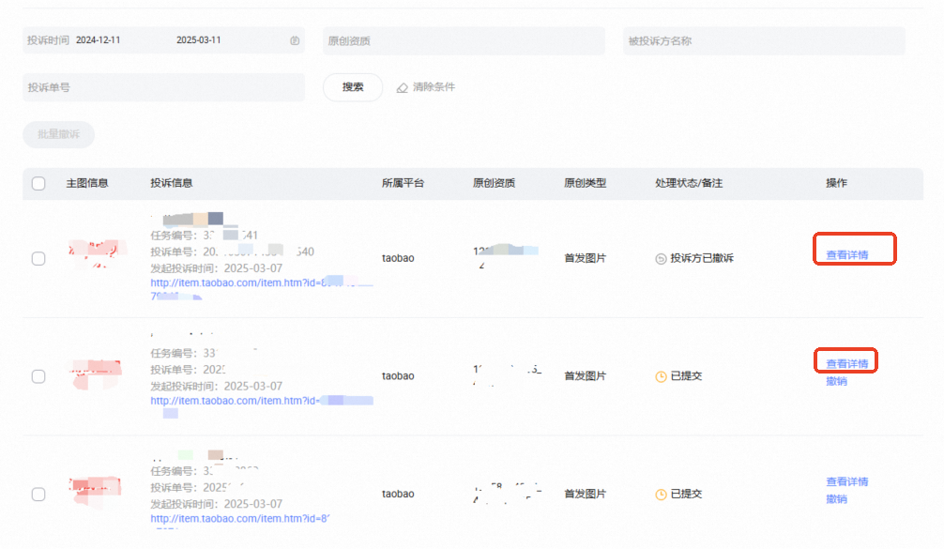Click 首发图片 in the first row

(x=585, y=258)
